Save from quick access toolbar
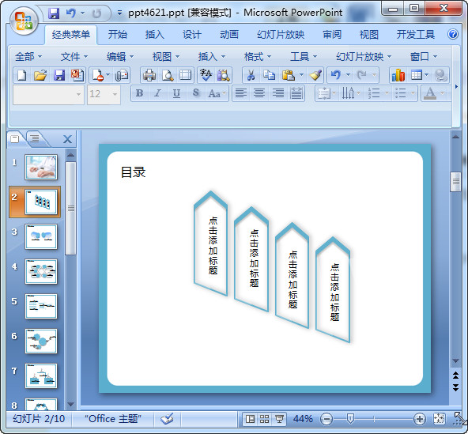468x434 pixels. pos(54,13)
